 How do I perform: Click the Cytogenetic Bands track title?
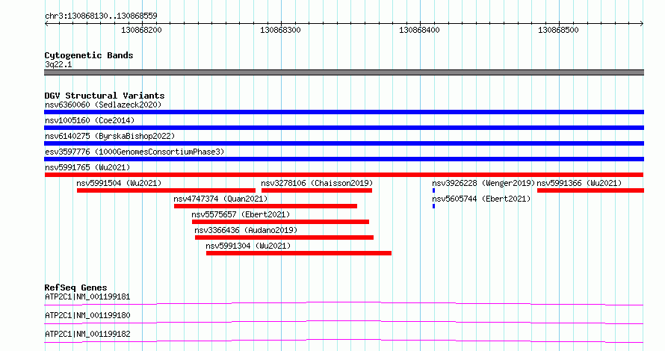pos(89,55)
